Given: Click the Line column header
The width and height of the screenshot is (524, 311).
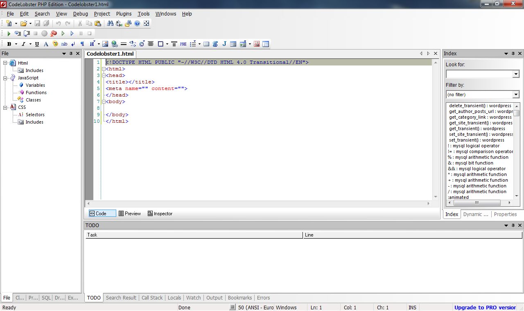Looking at the screenshot, I should click(412, 235).
